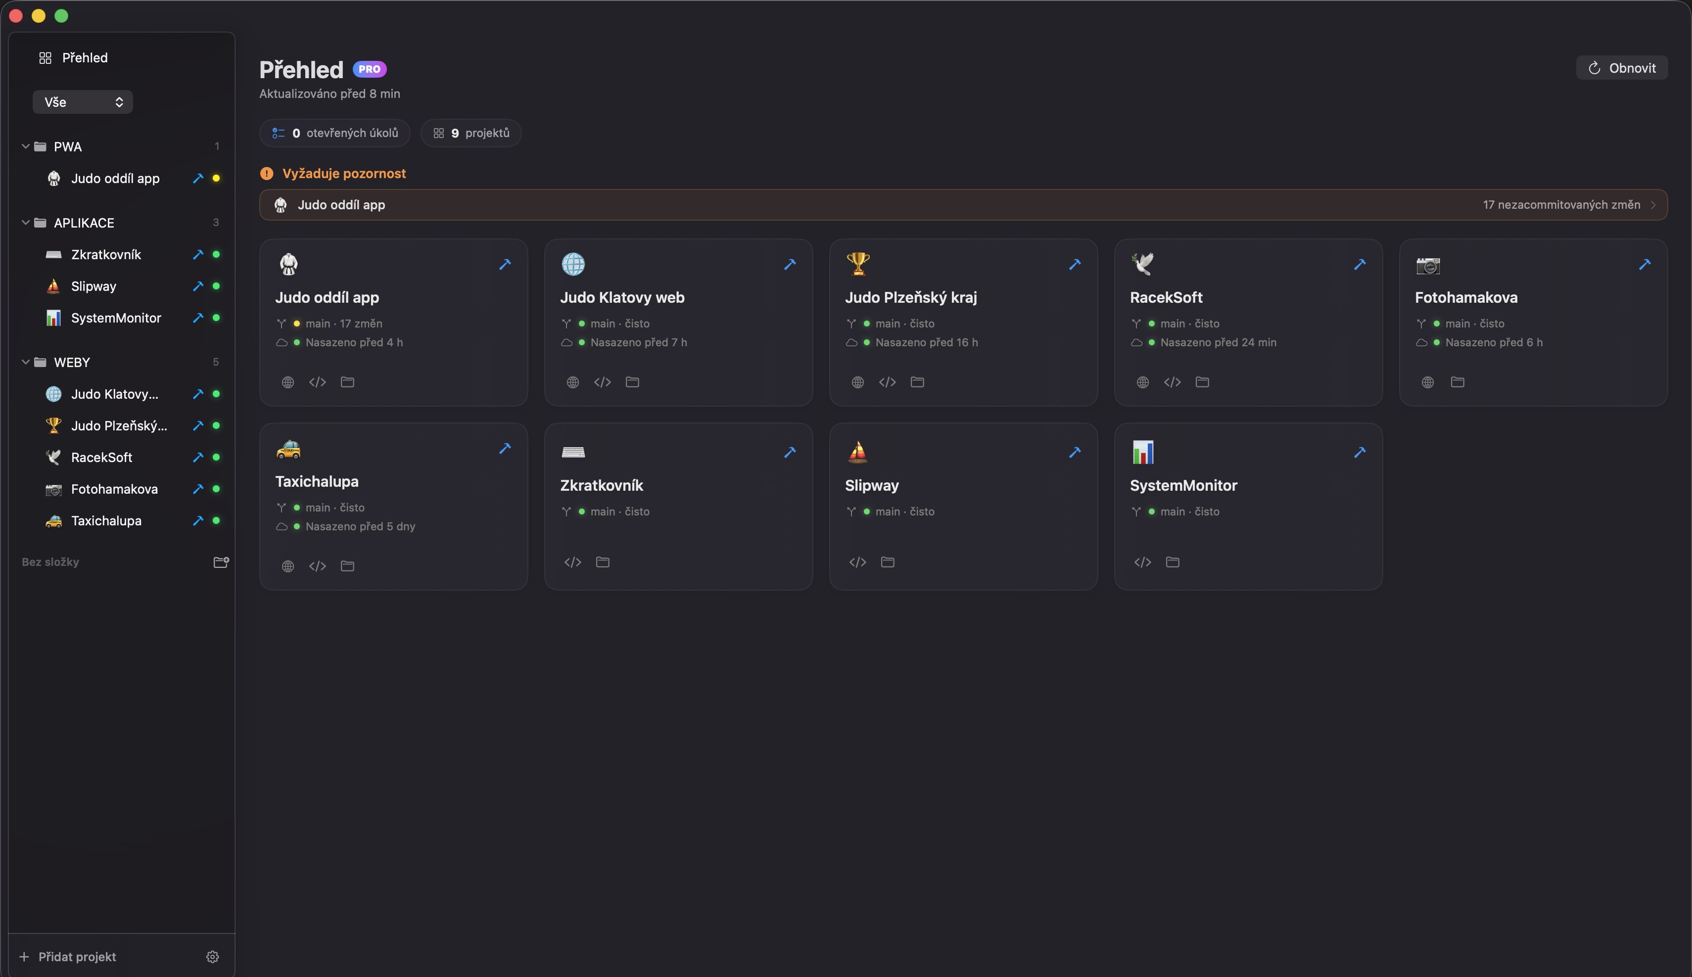Click hammer icon on Judo Plzeňský kraj card
Image resolution: width=1692 pixels, height=977 pixels.
[1075, 264]
